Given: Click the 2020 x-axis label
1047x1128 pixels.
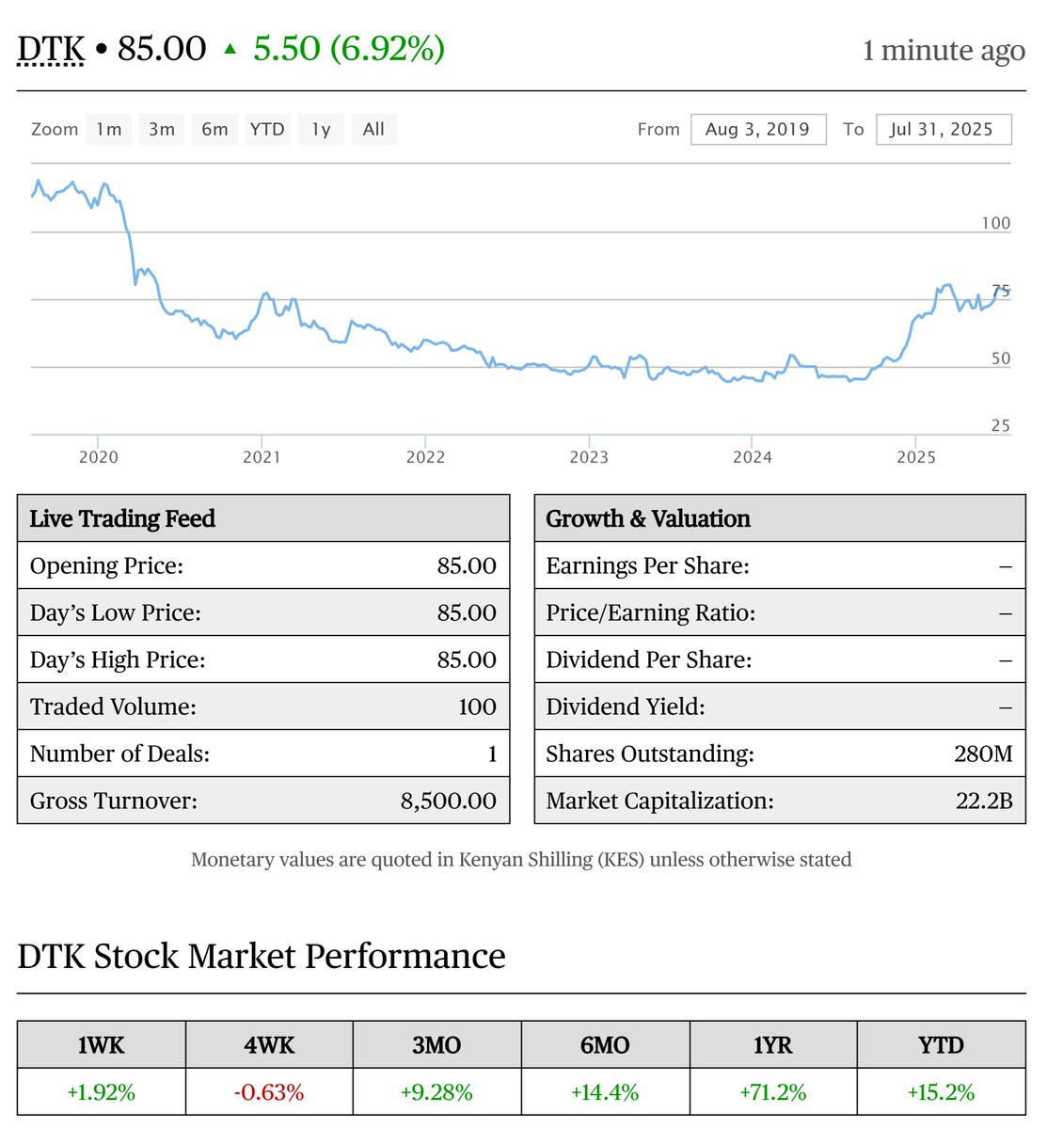Looking at the screenshot, I should 99,457.
